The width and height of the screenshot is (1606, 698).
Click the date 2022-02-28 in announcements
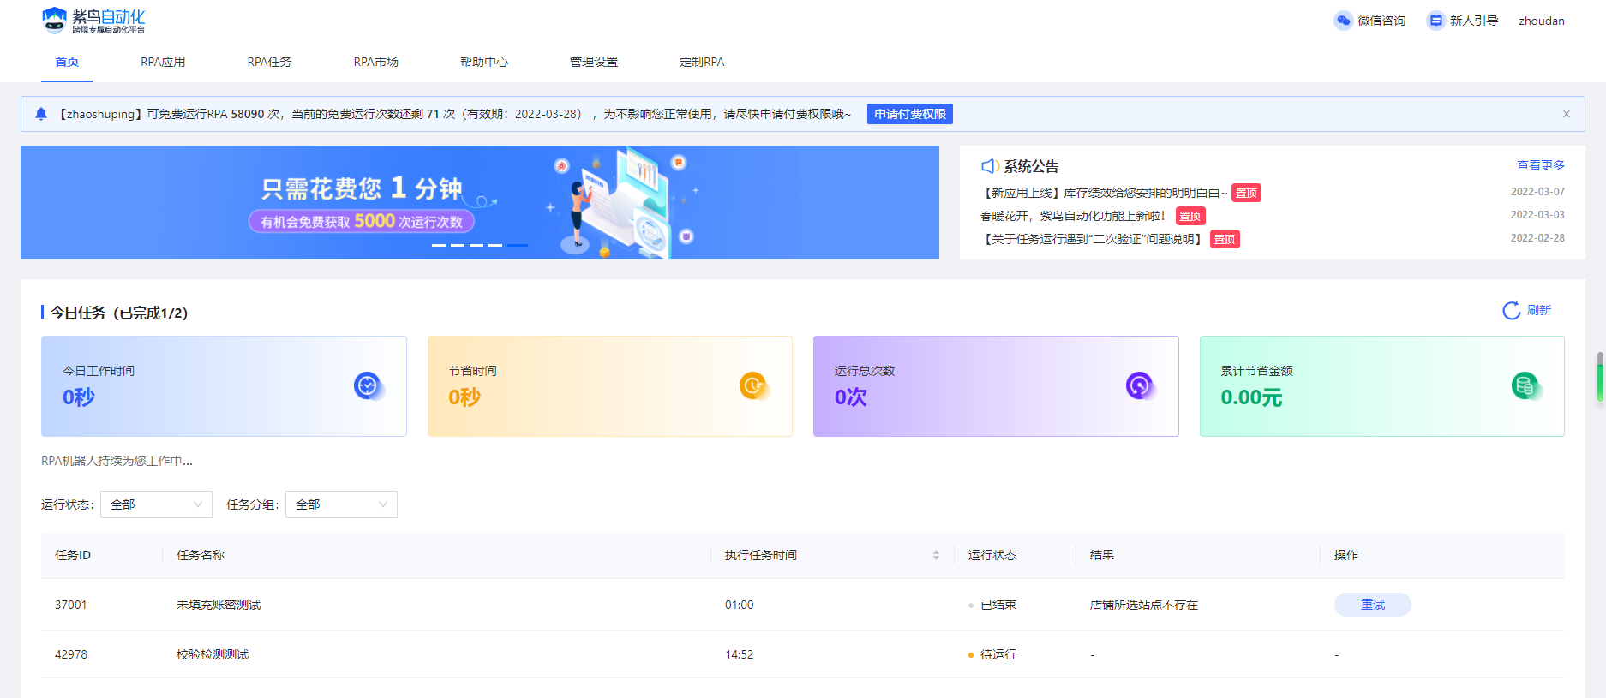(x=1537, y=238)
